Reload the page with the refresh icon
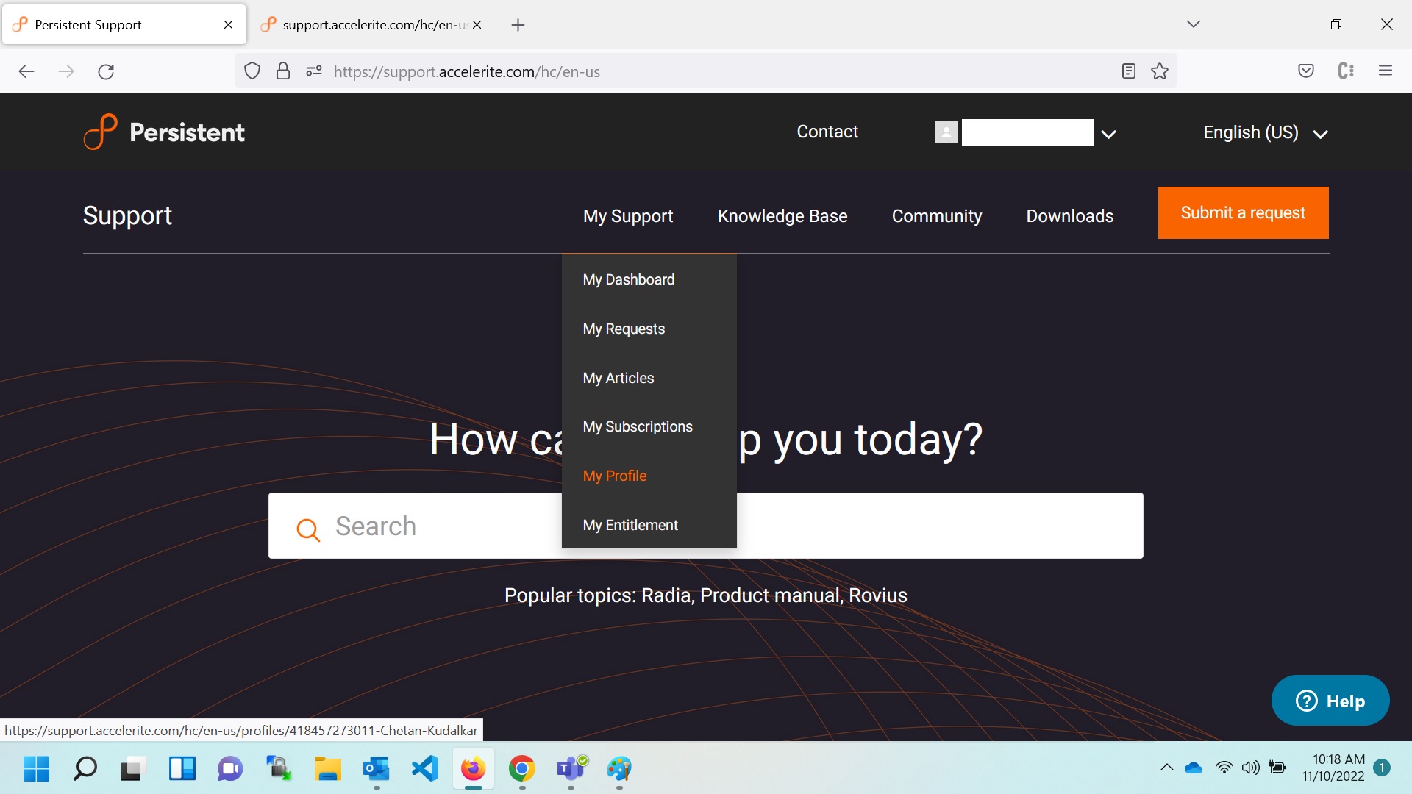 pos(106,71)
